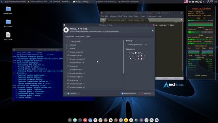
Task: Select the Breeze cursor theme row
Action: pos(94,49)
